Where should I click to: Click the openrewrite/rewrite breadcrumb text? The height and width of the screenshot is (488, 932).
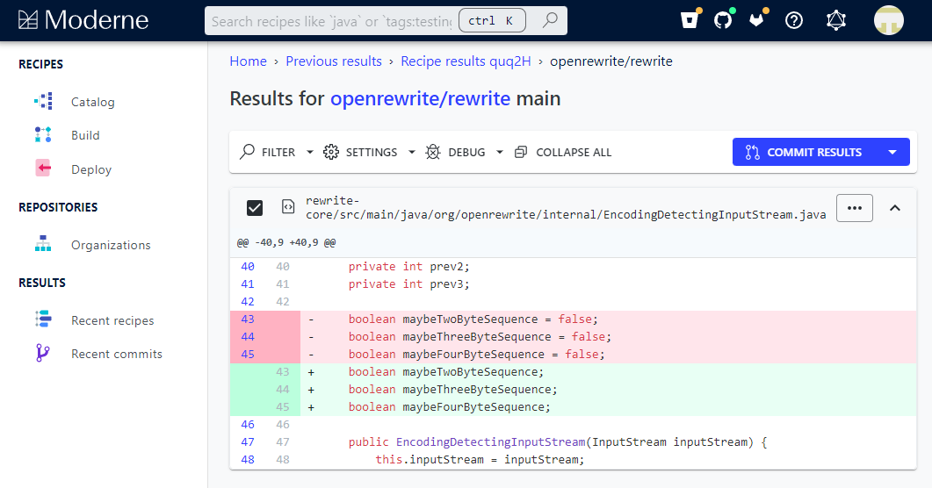click(x=611, y=61)
